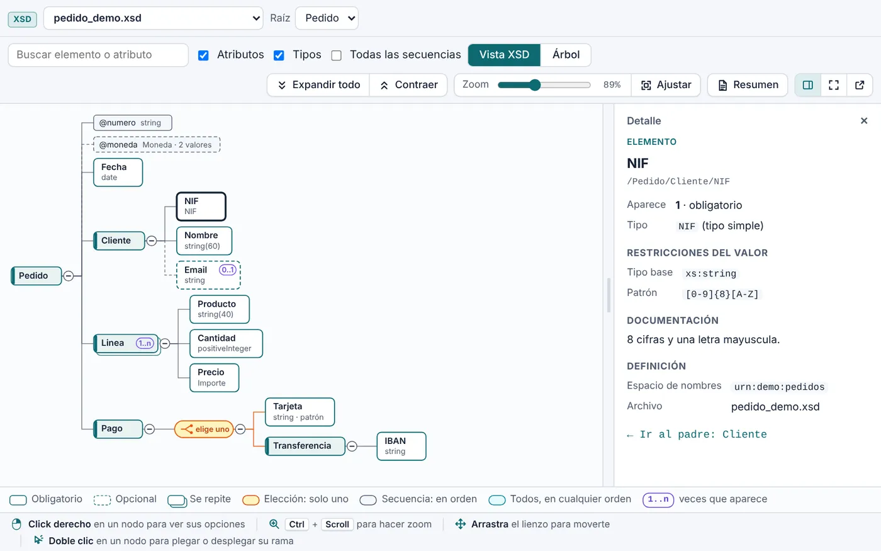Click the Opcional dashed legend icon
This screenshot has width=881, height=551.
[x=102, y=500]
